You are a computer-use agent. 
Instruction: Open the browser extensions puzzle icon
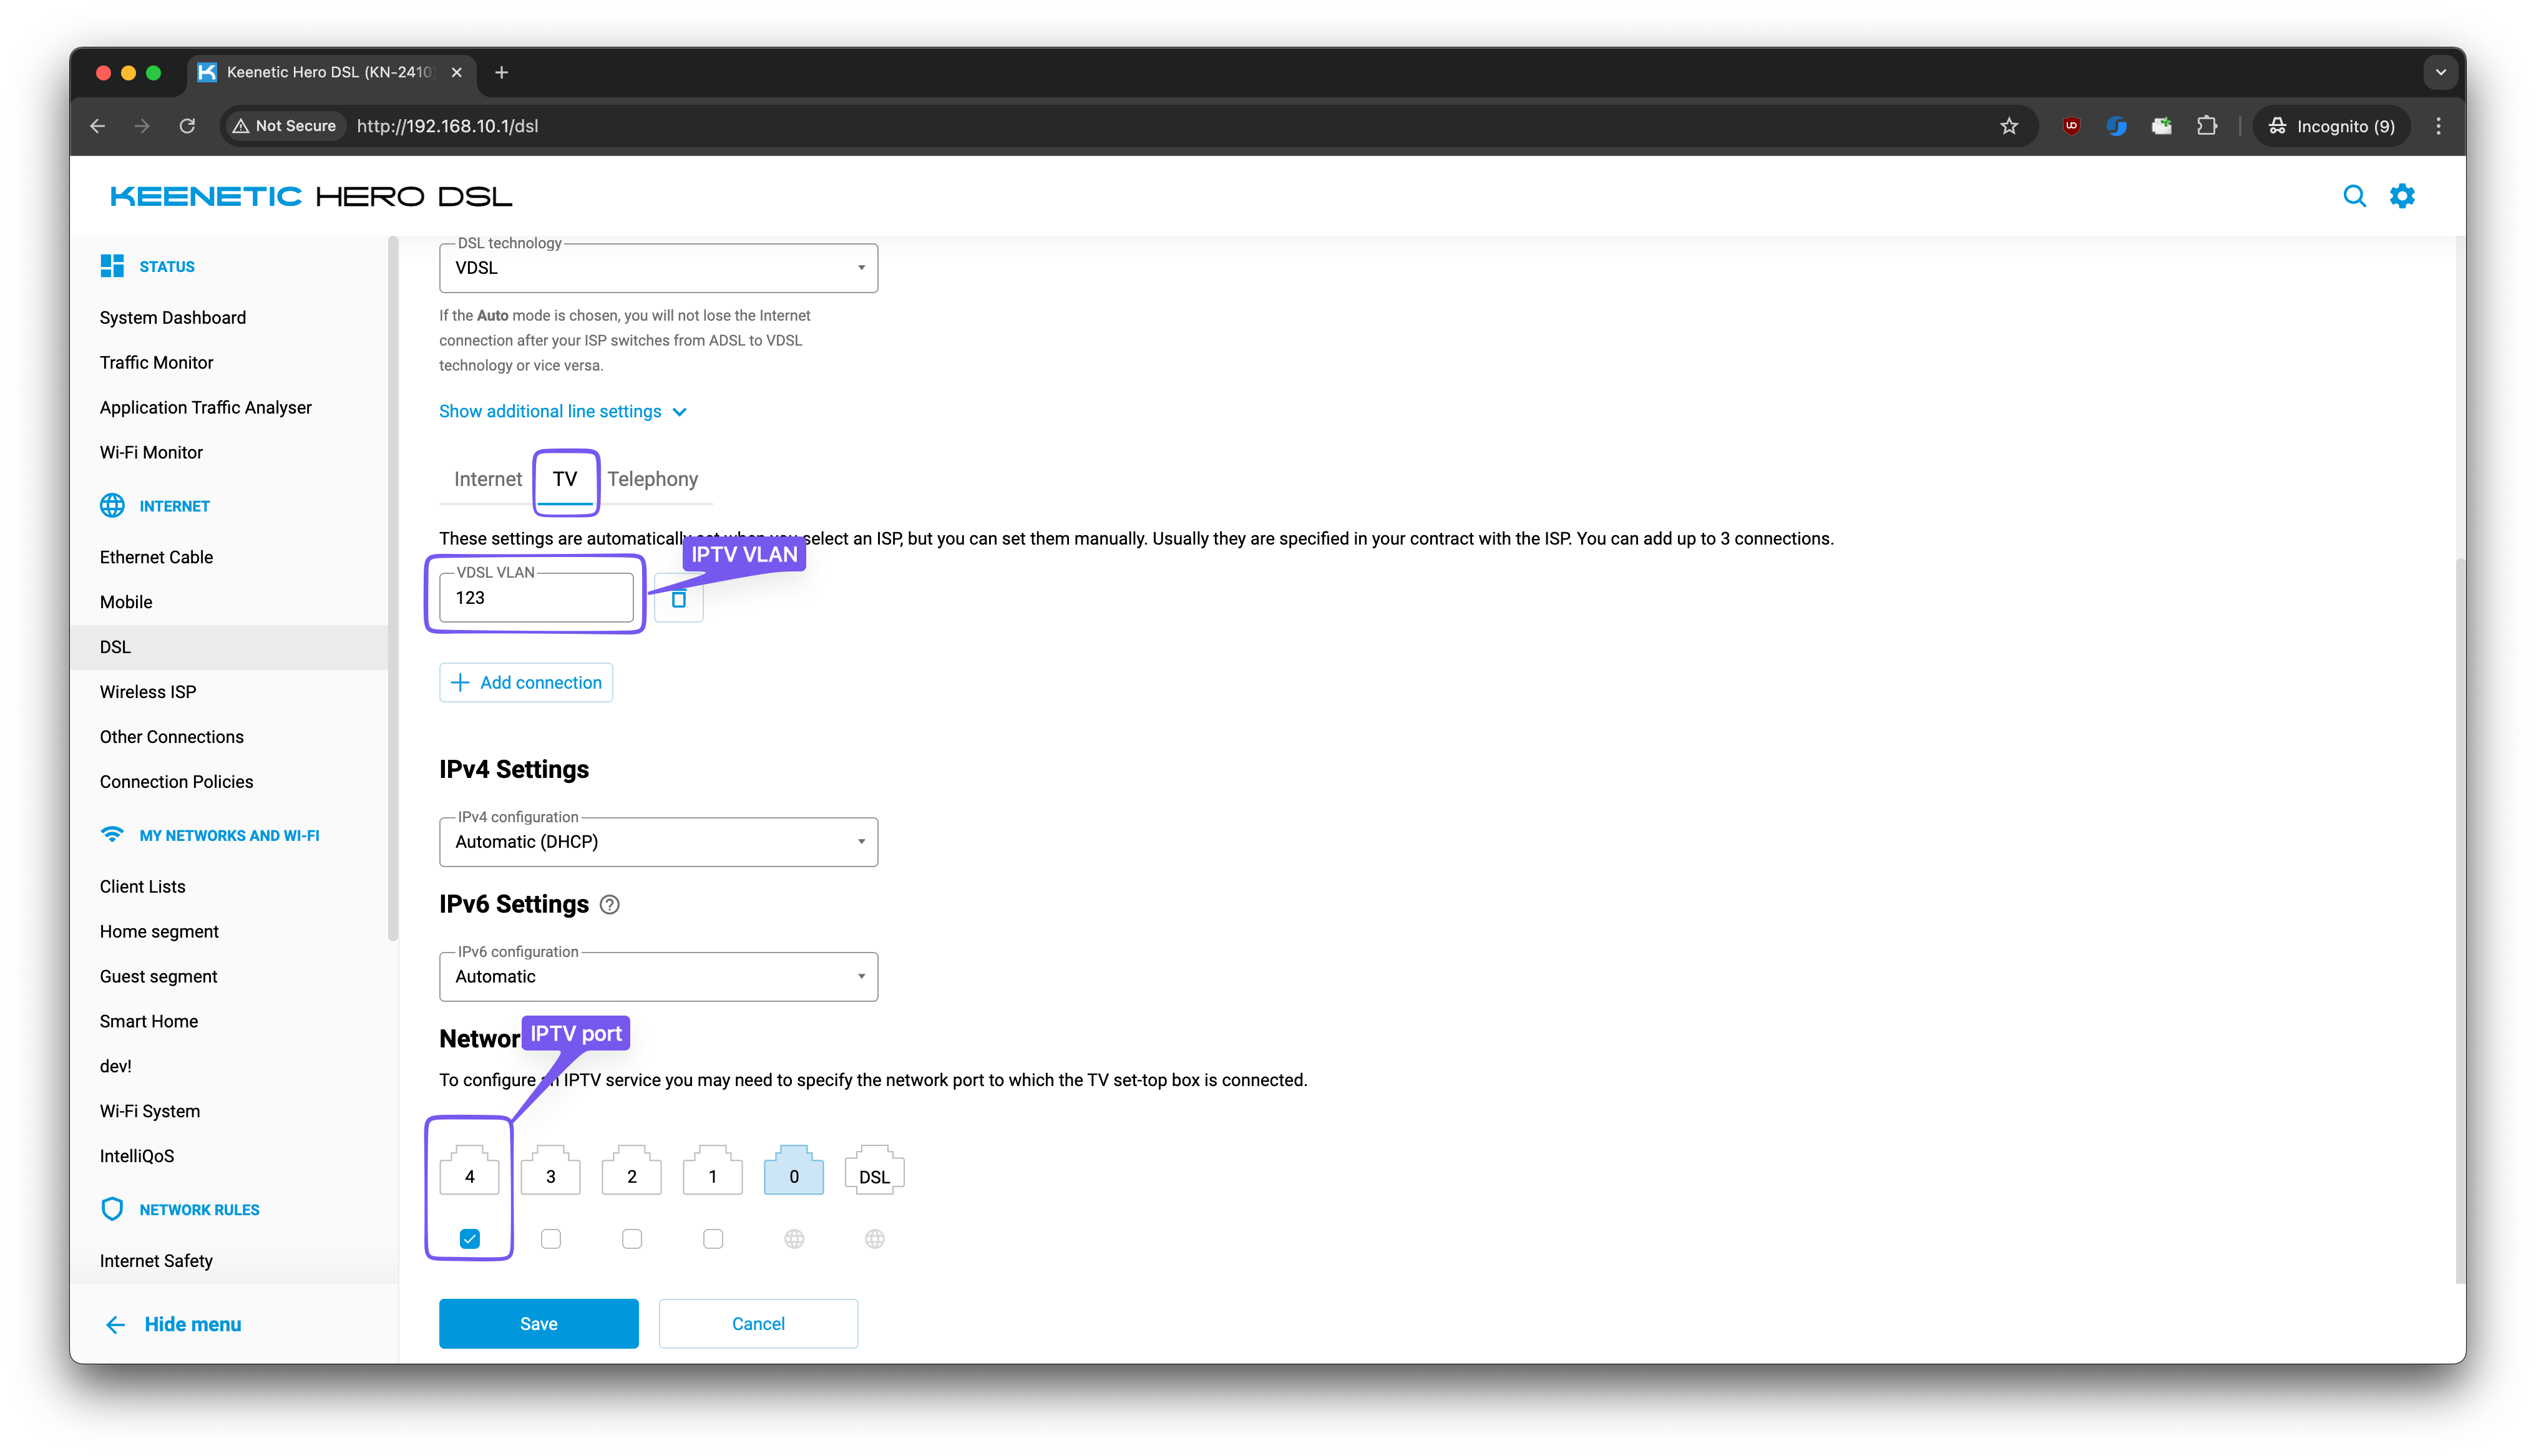click(x=2207, y=126)
